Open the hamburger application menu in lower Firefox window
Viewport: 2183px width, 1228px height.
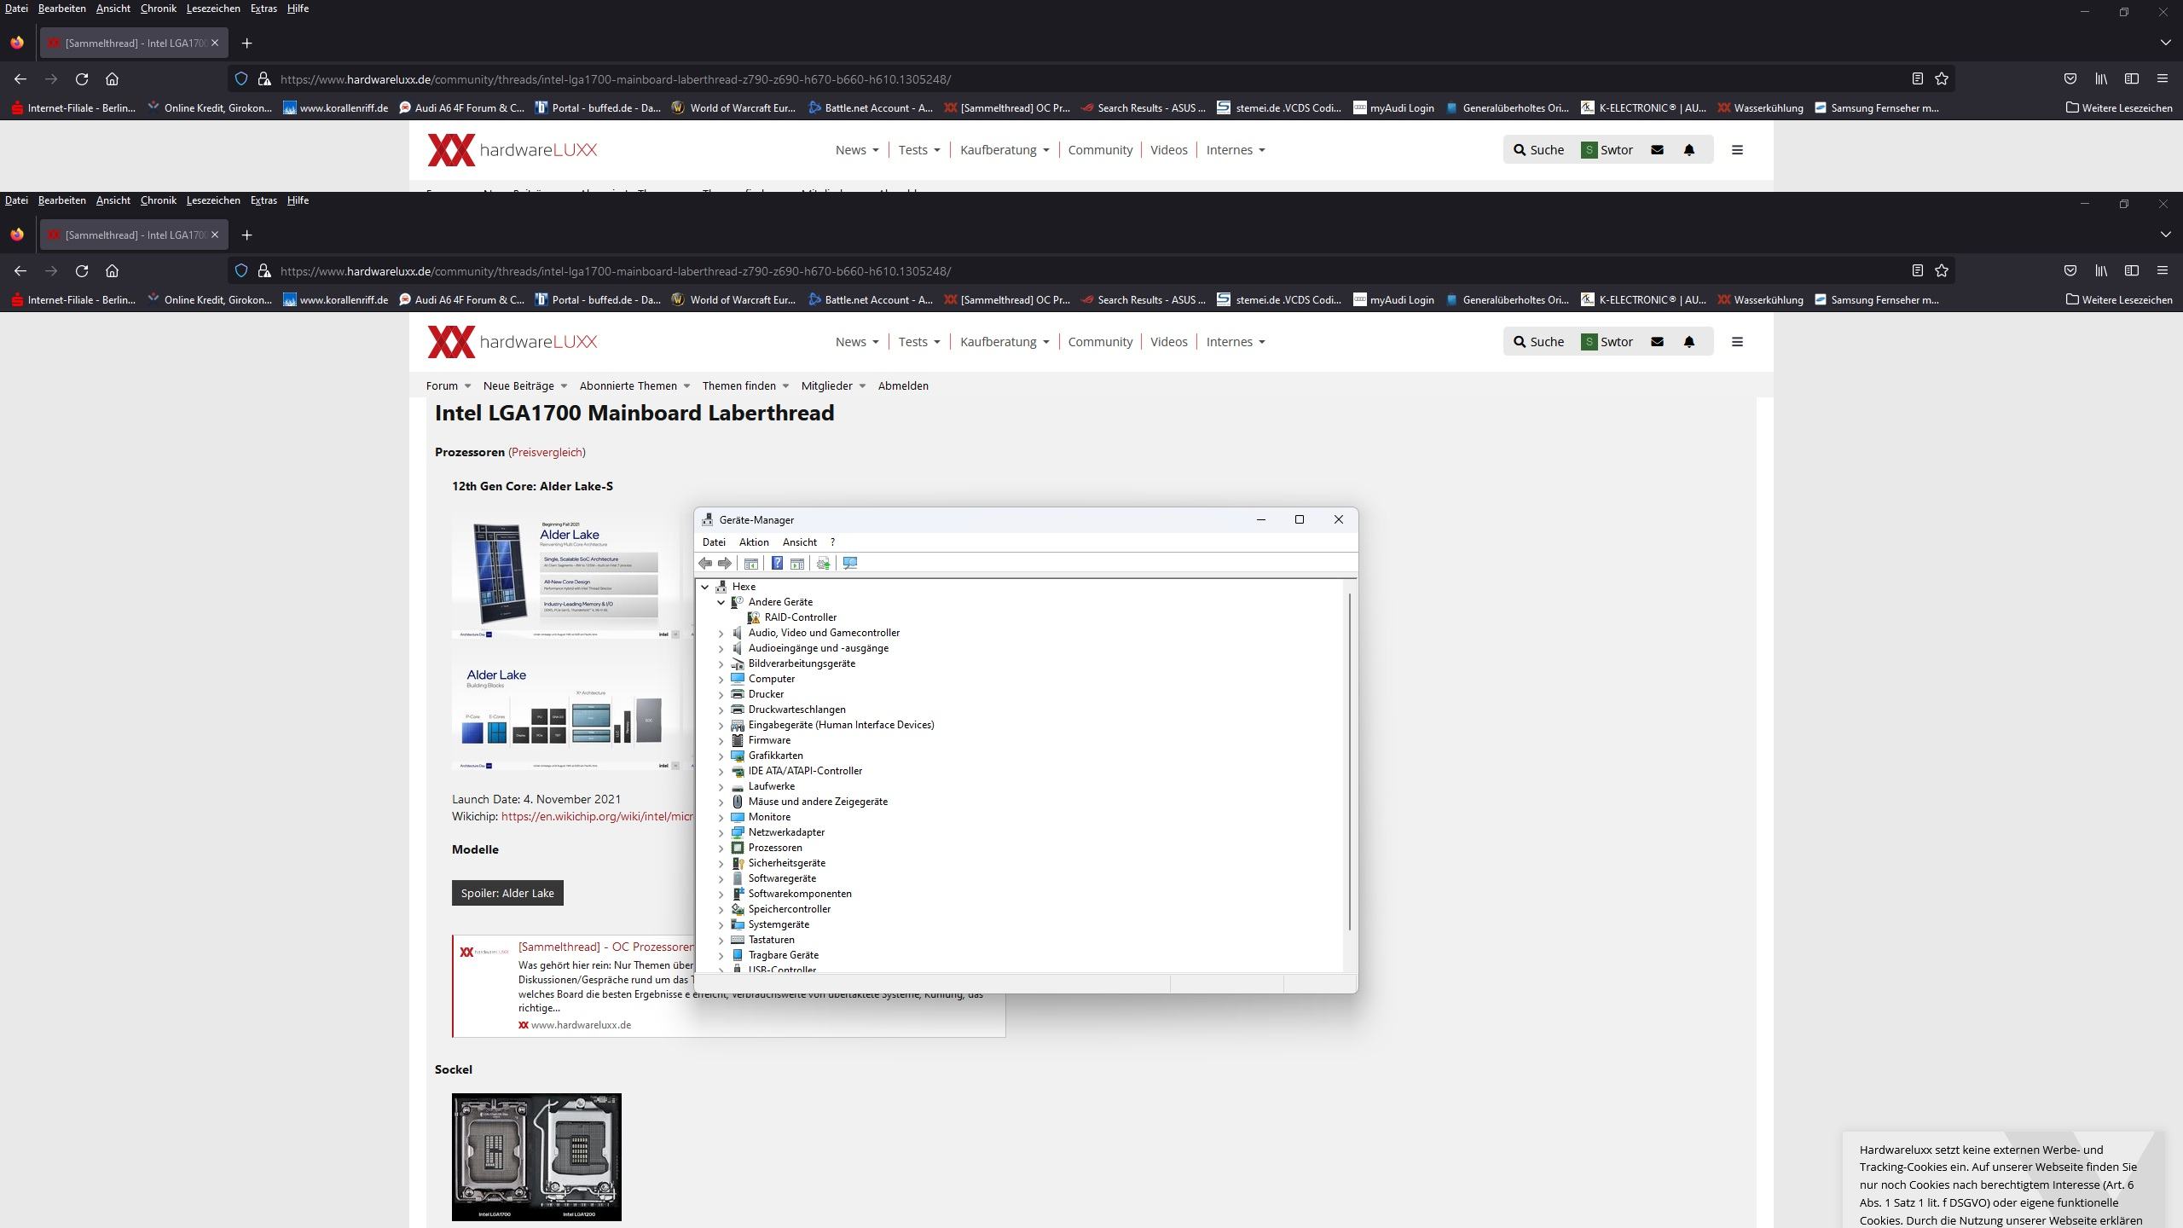click(2163, 271)
